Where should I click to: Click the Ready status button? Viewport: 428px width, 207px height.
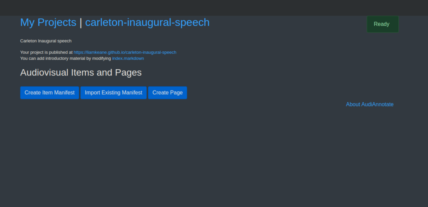point(383,24)
